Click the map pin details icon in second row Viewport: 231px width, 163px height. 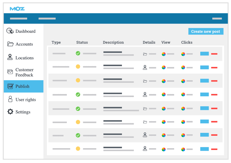145,67
